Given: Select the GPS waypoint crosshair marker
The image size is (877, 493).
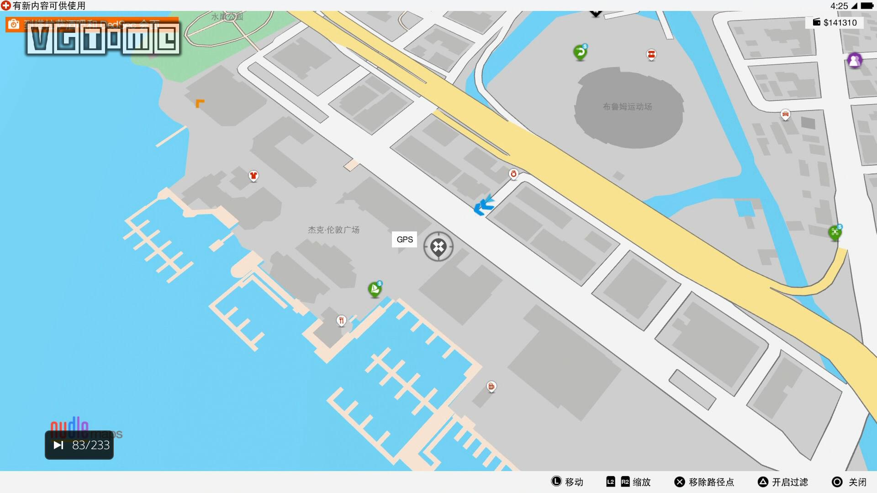Looking at the screenshot, I should pyautogui.click(x=438, y=246).
